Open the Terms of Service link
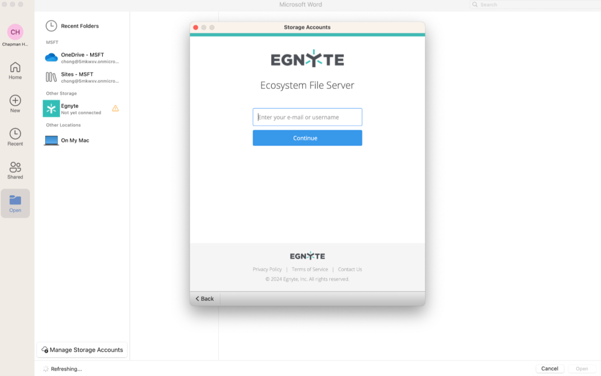This screenshot has height=376, width=601. 310,269
